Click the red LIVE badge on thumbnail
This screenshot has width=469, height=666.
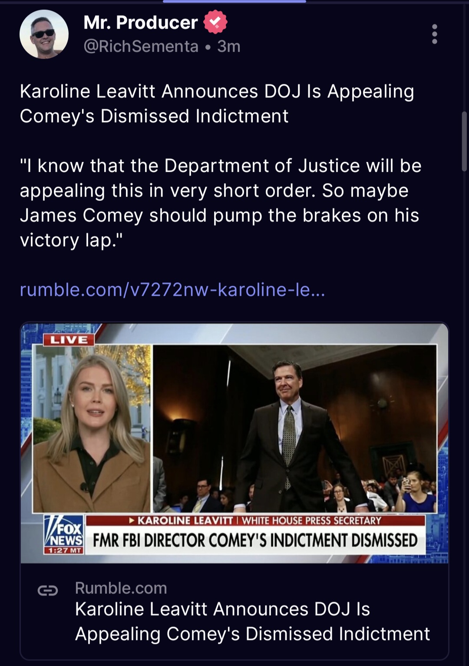point(69,340)
